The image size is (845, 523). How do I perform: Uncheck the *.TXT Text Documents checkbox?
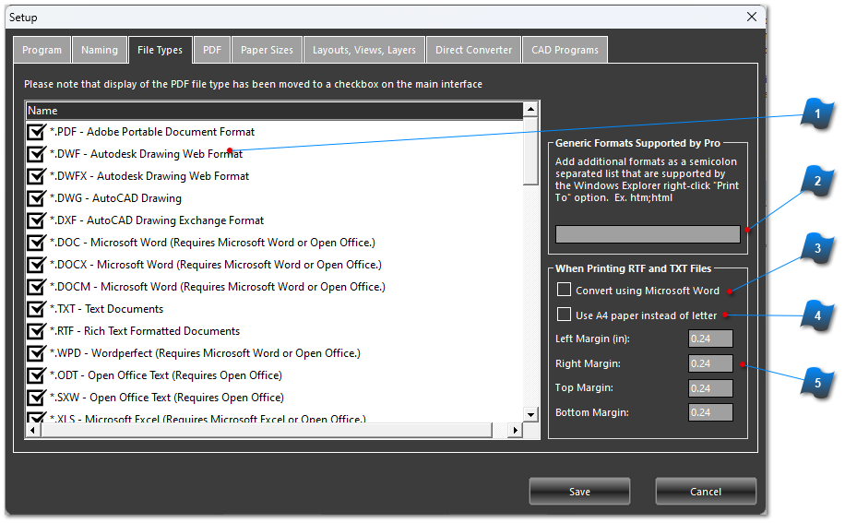(36, 309)
